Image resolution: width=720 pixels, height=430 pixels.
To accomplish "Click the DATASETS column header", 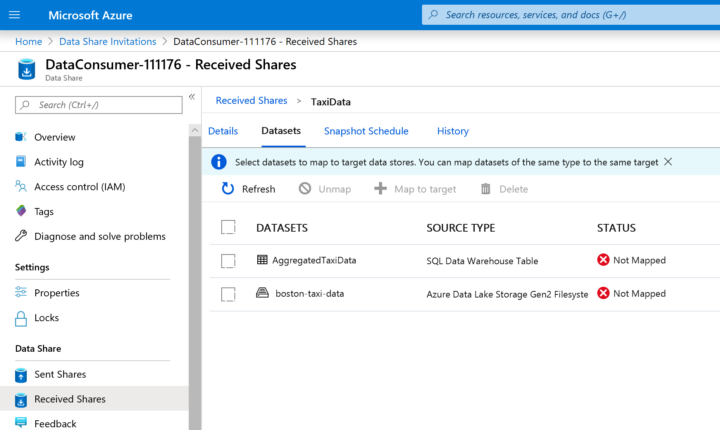I will 282,228.
